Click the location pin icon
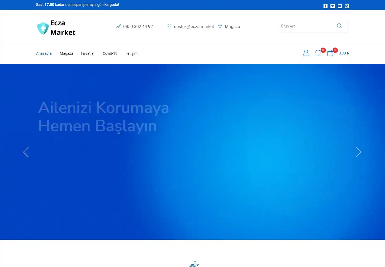The width and height of the screenshot is (385, 267). tap(220, 26)
